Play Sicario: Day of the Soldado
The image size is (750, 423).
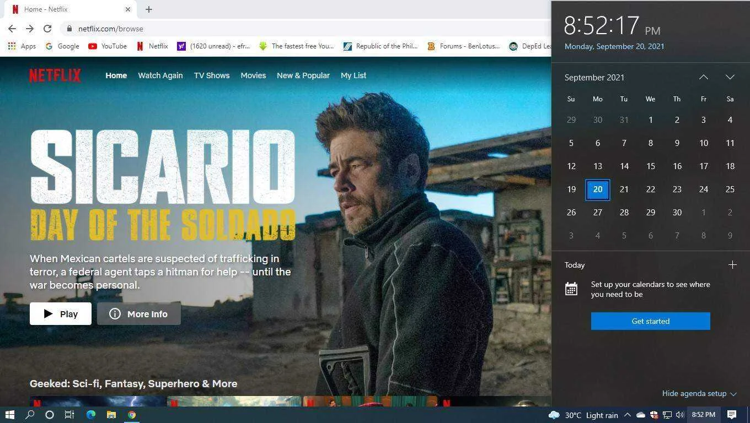tap(61, 314)
